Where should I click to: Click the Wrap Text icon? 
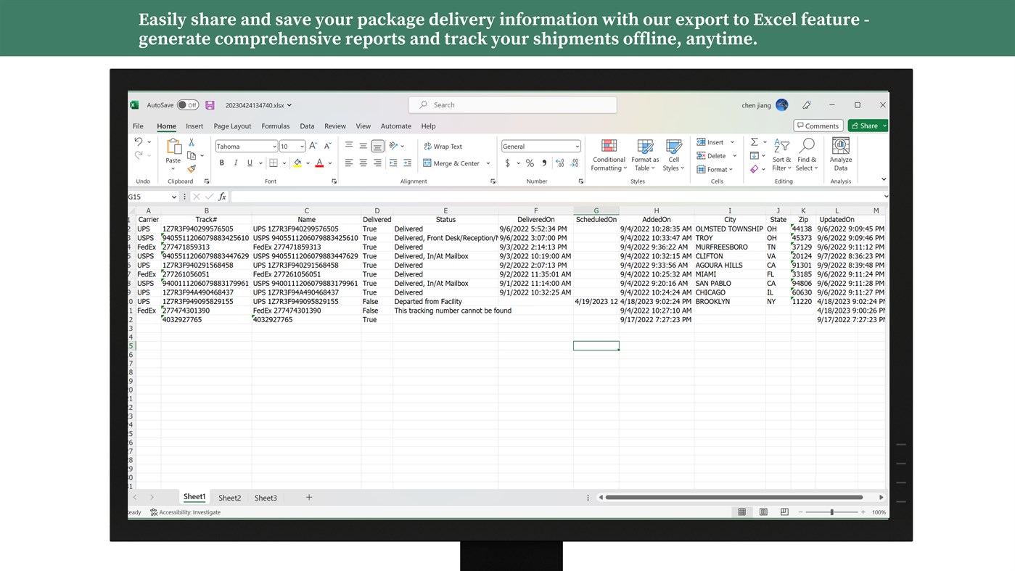[428, 146]
